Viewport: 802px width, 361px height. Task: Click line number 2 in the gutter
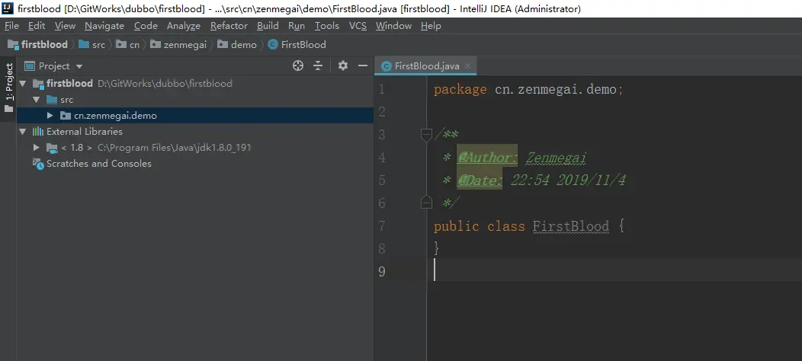coord(382,112)
